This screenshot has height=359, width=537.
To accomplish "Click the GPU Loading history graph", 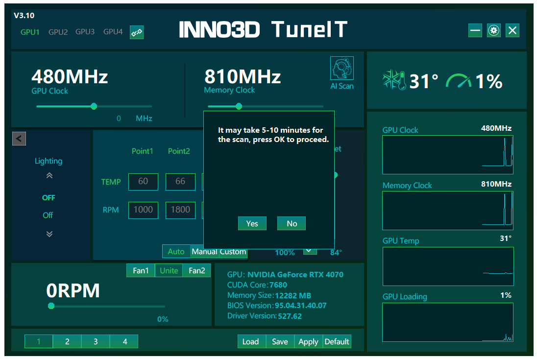I will [448, 322].
